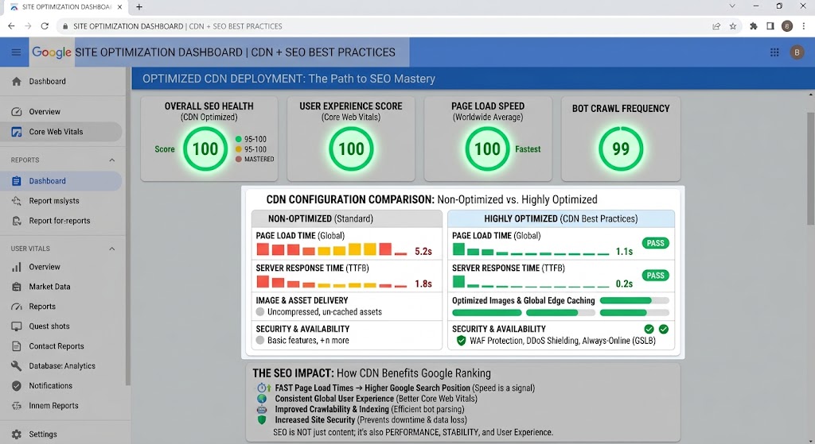Click the Core Web Vitals sidebar icon

pos(17,132)
